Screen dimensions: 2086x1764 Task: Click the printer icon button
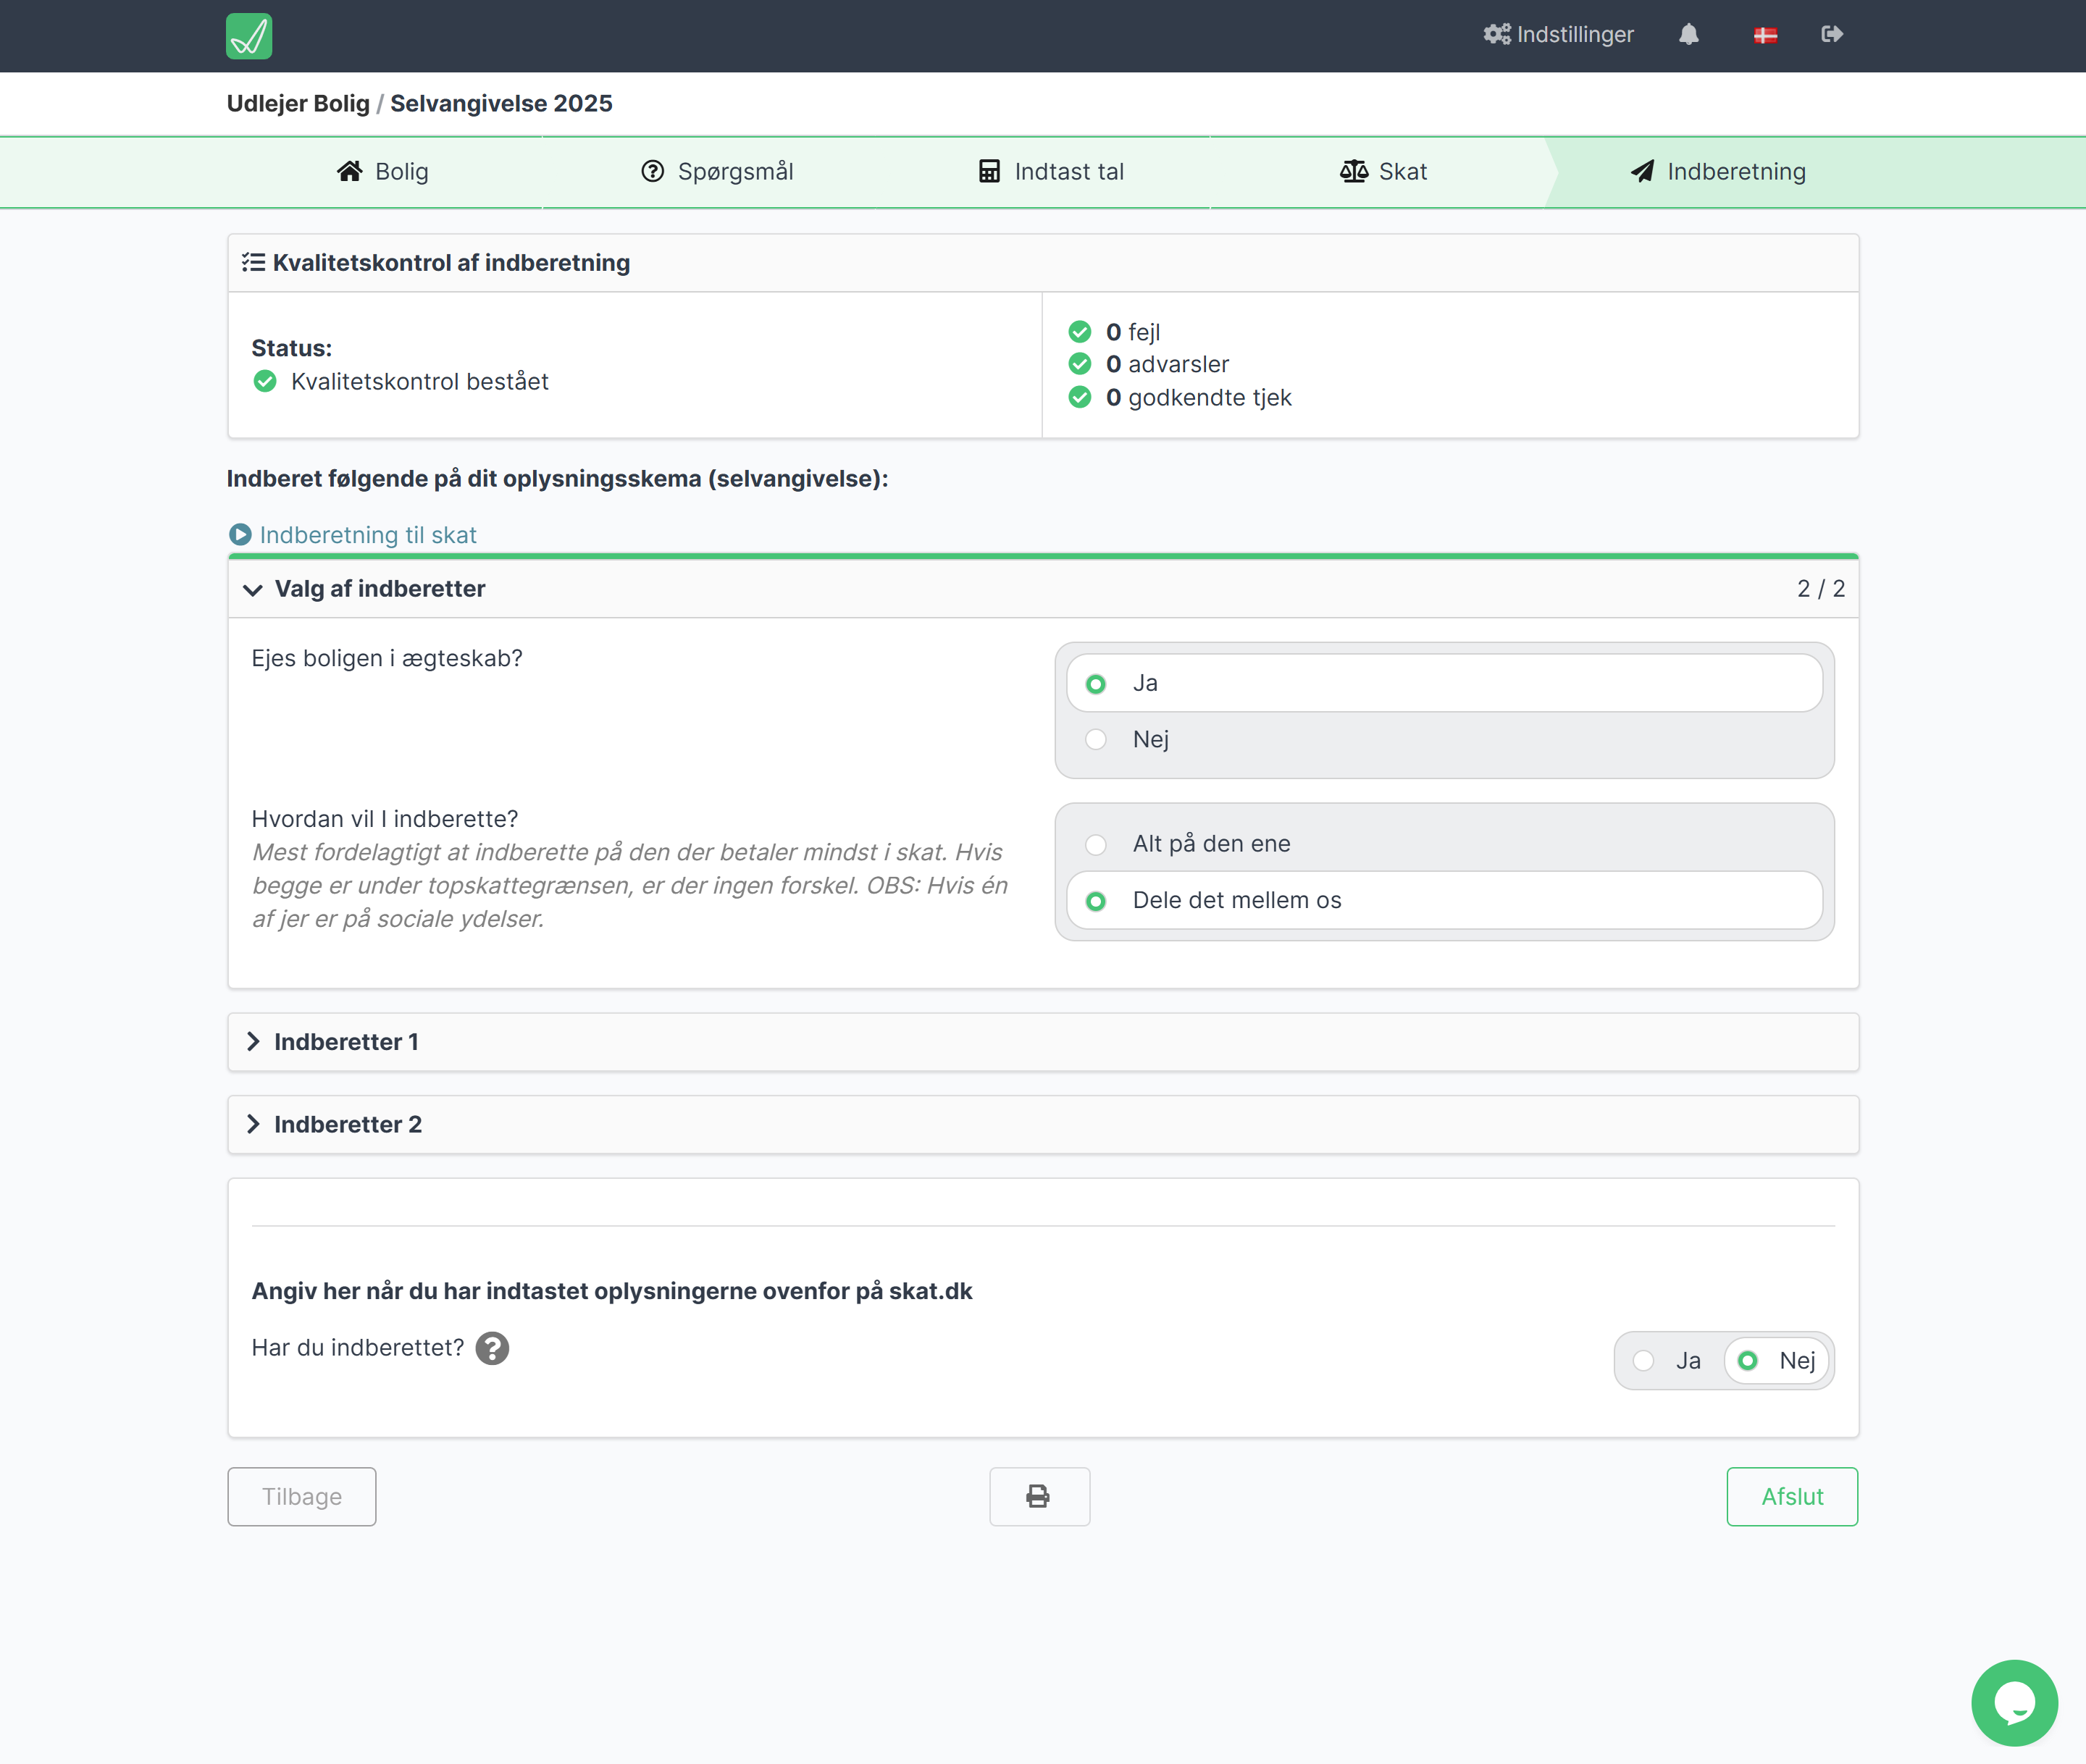click(x=1039, y=1496)
